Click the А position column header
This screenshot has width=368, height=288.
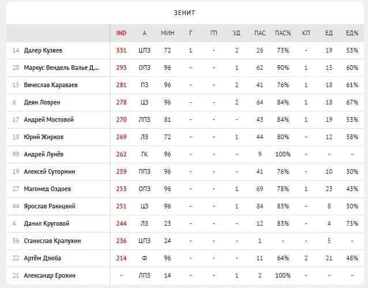tap(144, 33)
